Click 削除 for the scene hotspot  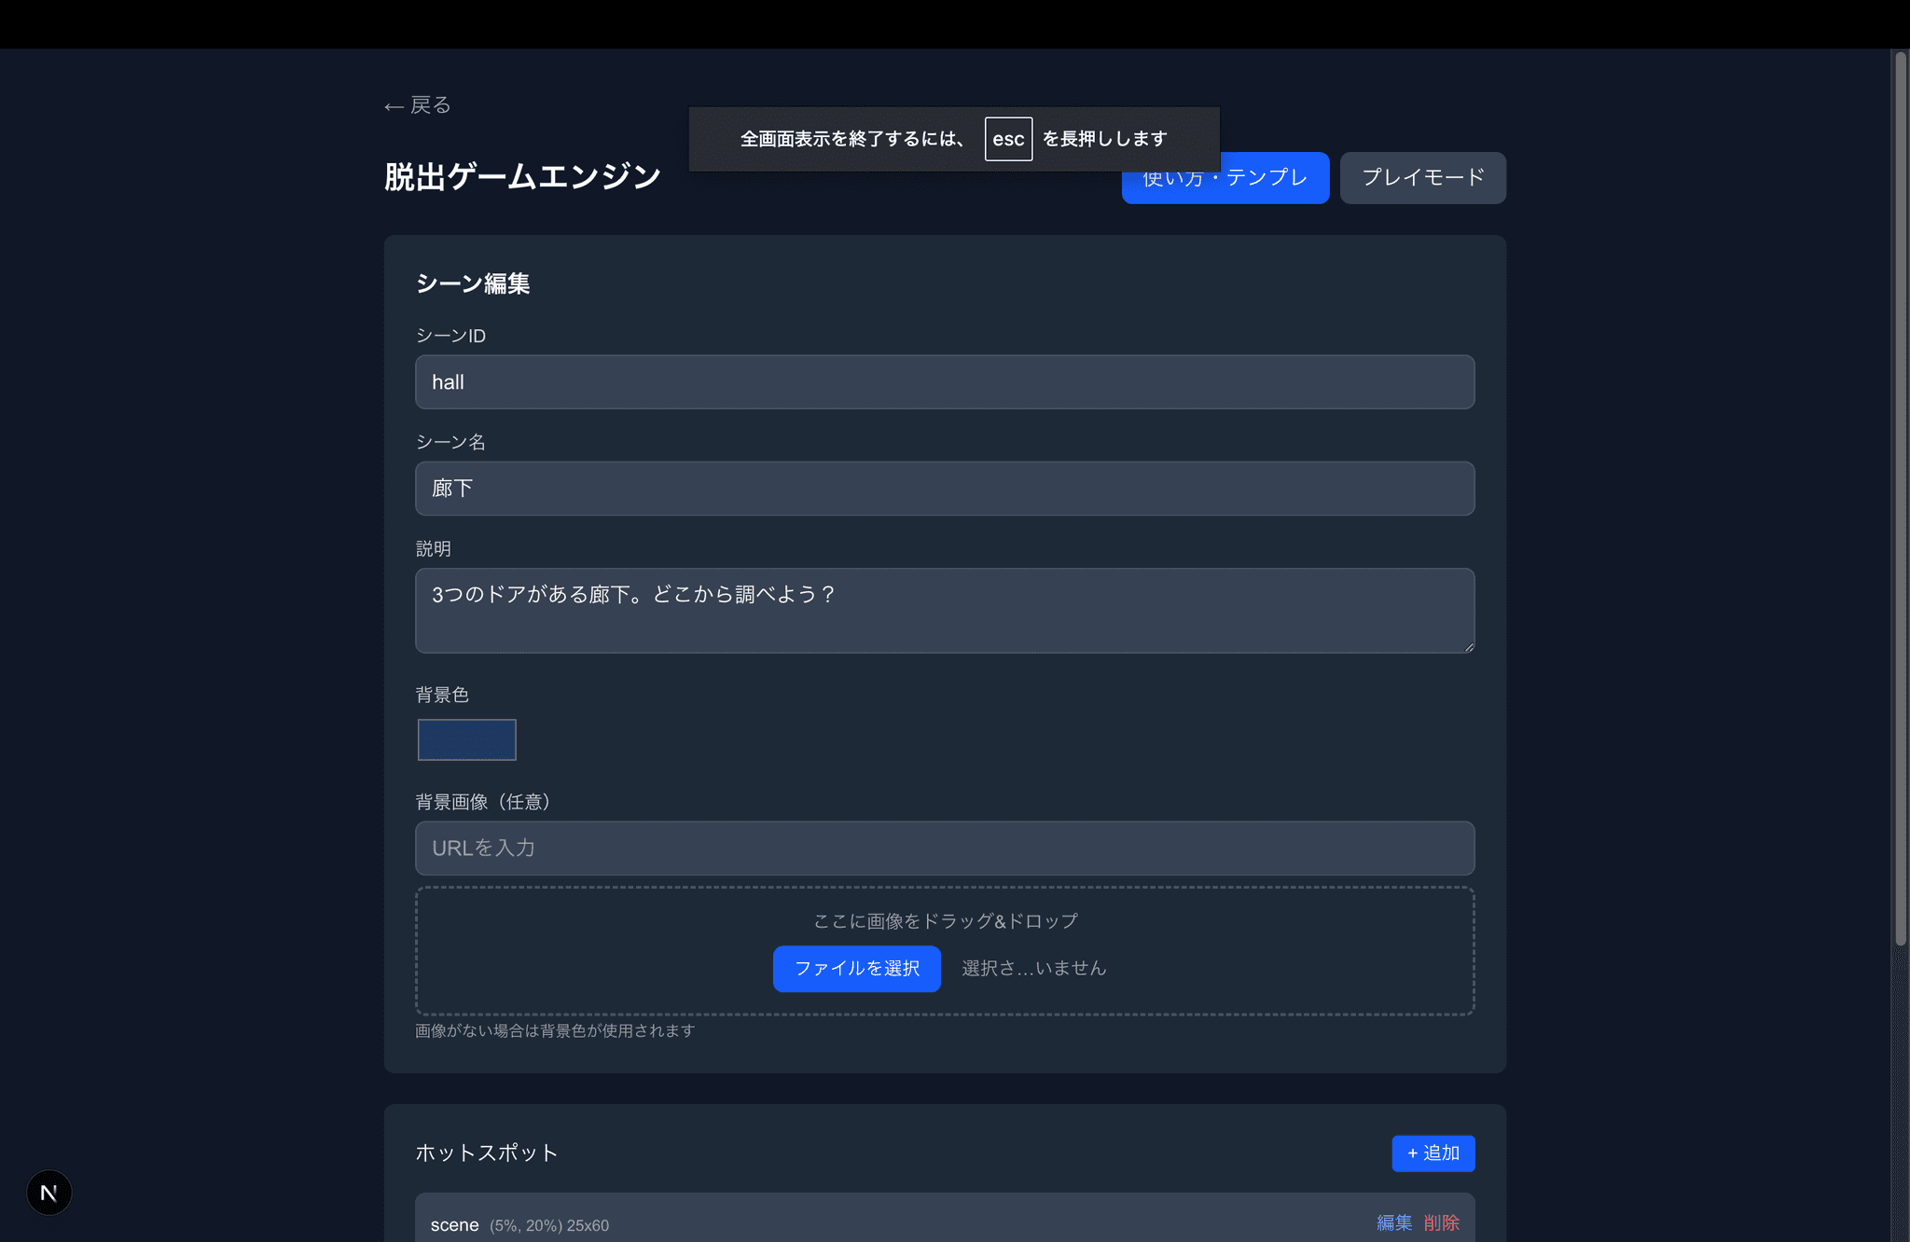click(1442, 1222)
